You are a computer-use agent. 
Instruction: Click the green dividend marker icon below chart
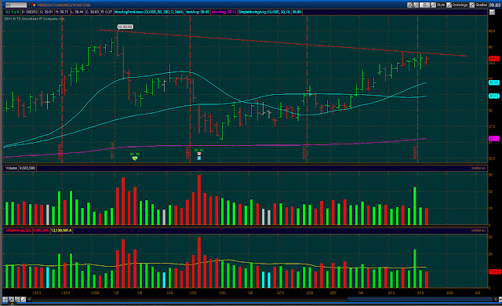[135, 158]
